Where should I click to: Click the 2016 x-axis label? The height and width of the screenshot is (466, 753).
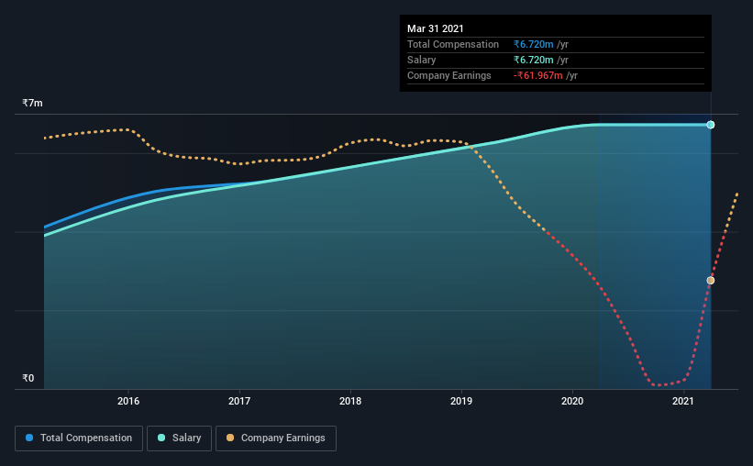[x=128, y=401]
